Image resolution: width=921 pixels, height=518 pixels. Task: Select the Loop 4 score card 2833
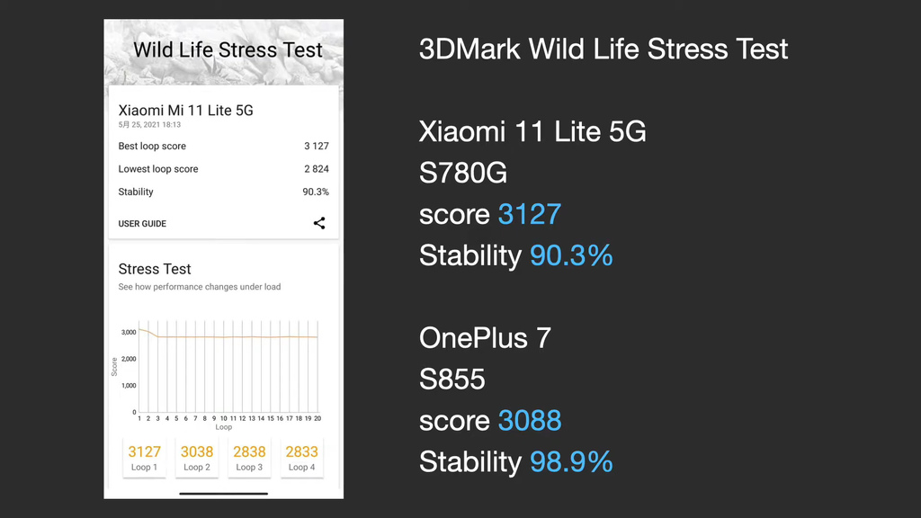pyautogui.click(x=302, y=458)
